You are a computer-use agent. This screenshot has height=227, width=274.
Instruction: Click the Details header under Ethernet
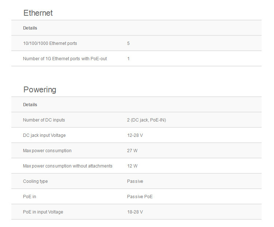(x=30, y=28)
